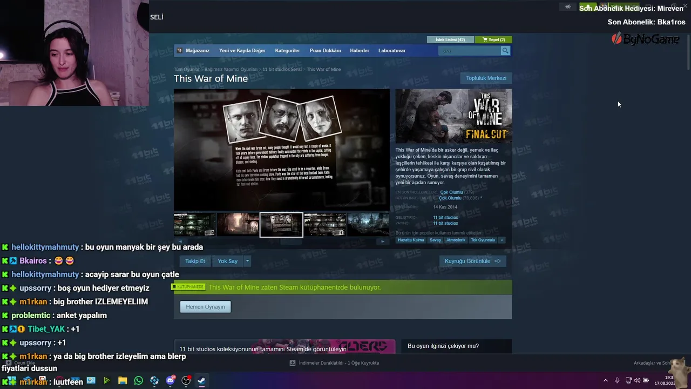Screen dimensions: 691x389
Task: Click This War of Mine breadcrumb link
Action: [x=323, y=70]
